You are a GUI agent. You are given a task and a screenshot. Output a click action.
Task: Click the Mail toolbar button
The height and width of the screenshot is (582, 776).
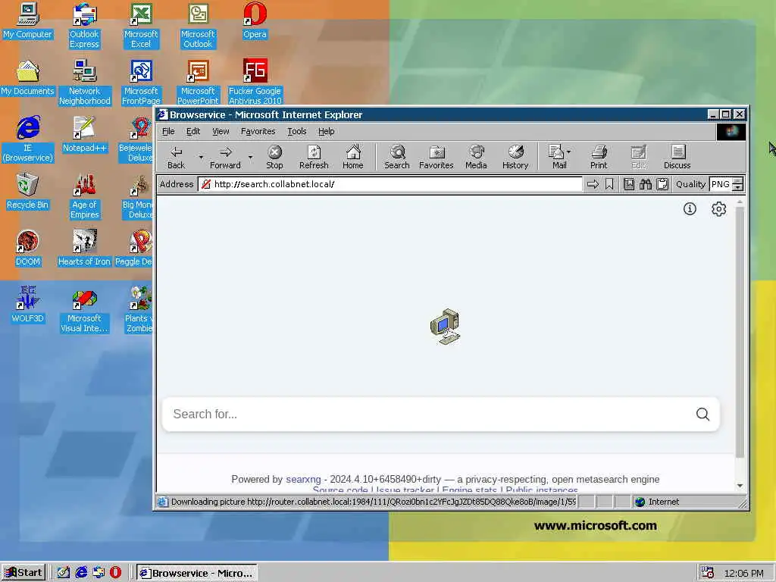[x=559, y=158]
